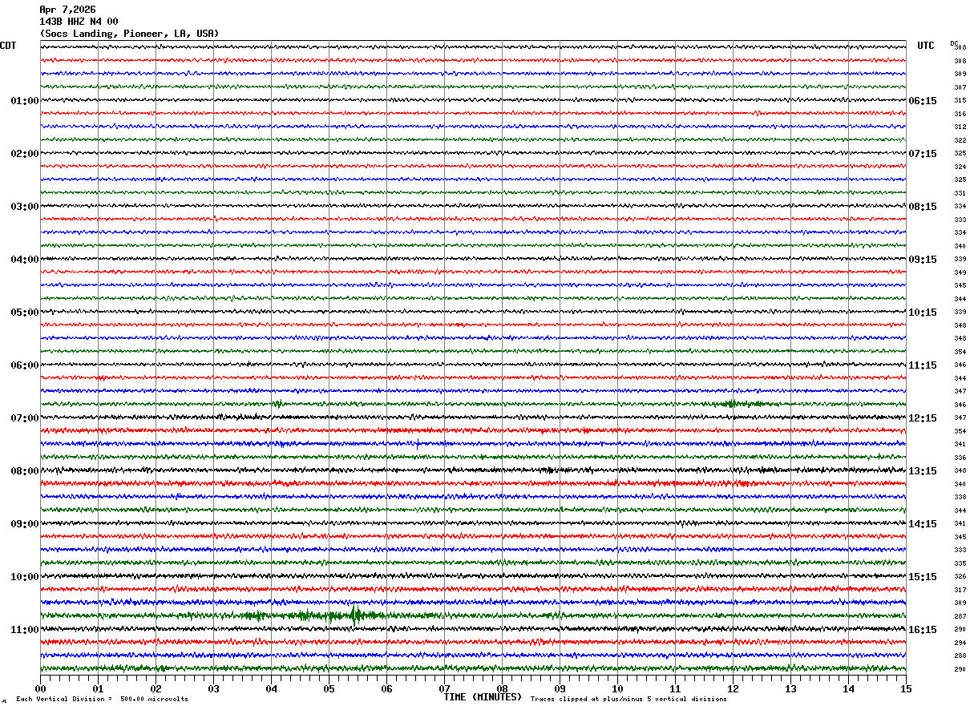Screen dimensions: 970x710
Task: Select DC offset value "322"
Action: [960, 140]
